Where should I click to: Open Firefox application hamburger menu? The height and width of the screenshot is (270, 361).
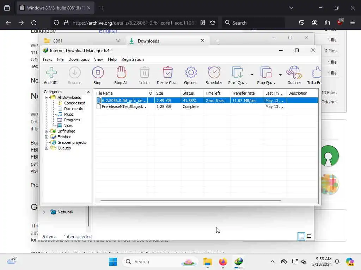pos(353,22)
